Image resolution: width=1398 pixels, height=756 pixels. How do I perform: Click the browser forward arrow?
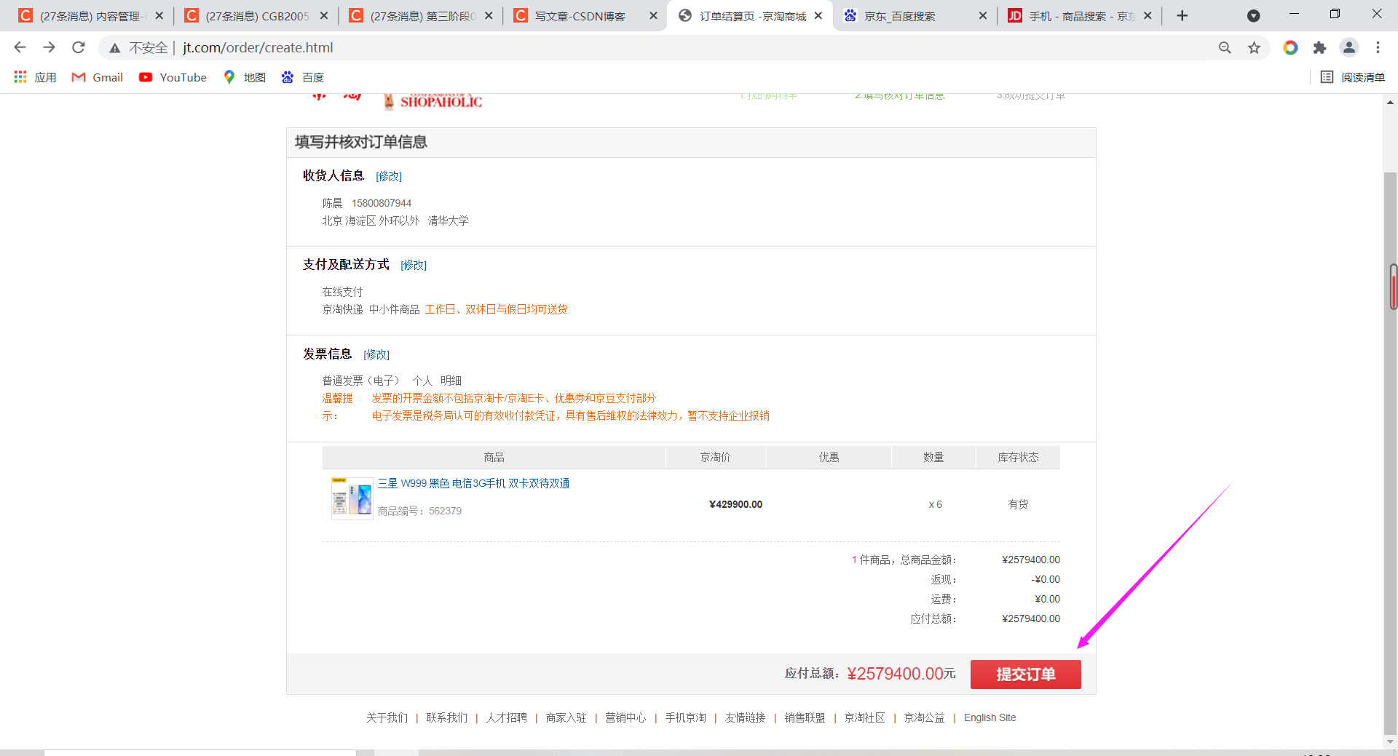click(49, 47)
